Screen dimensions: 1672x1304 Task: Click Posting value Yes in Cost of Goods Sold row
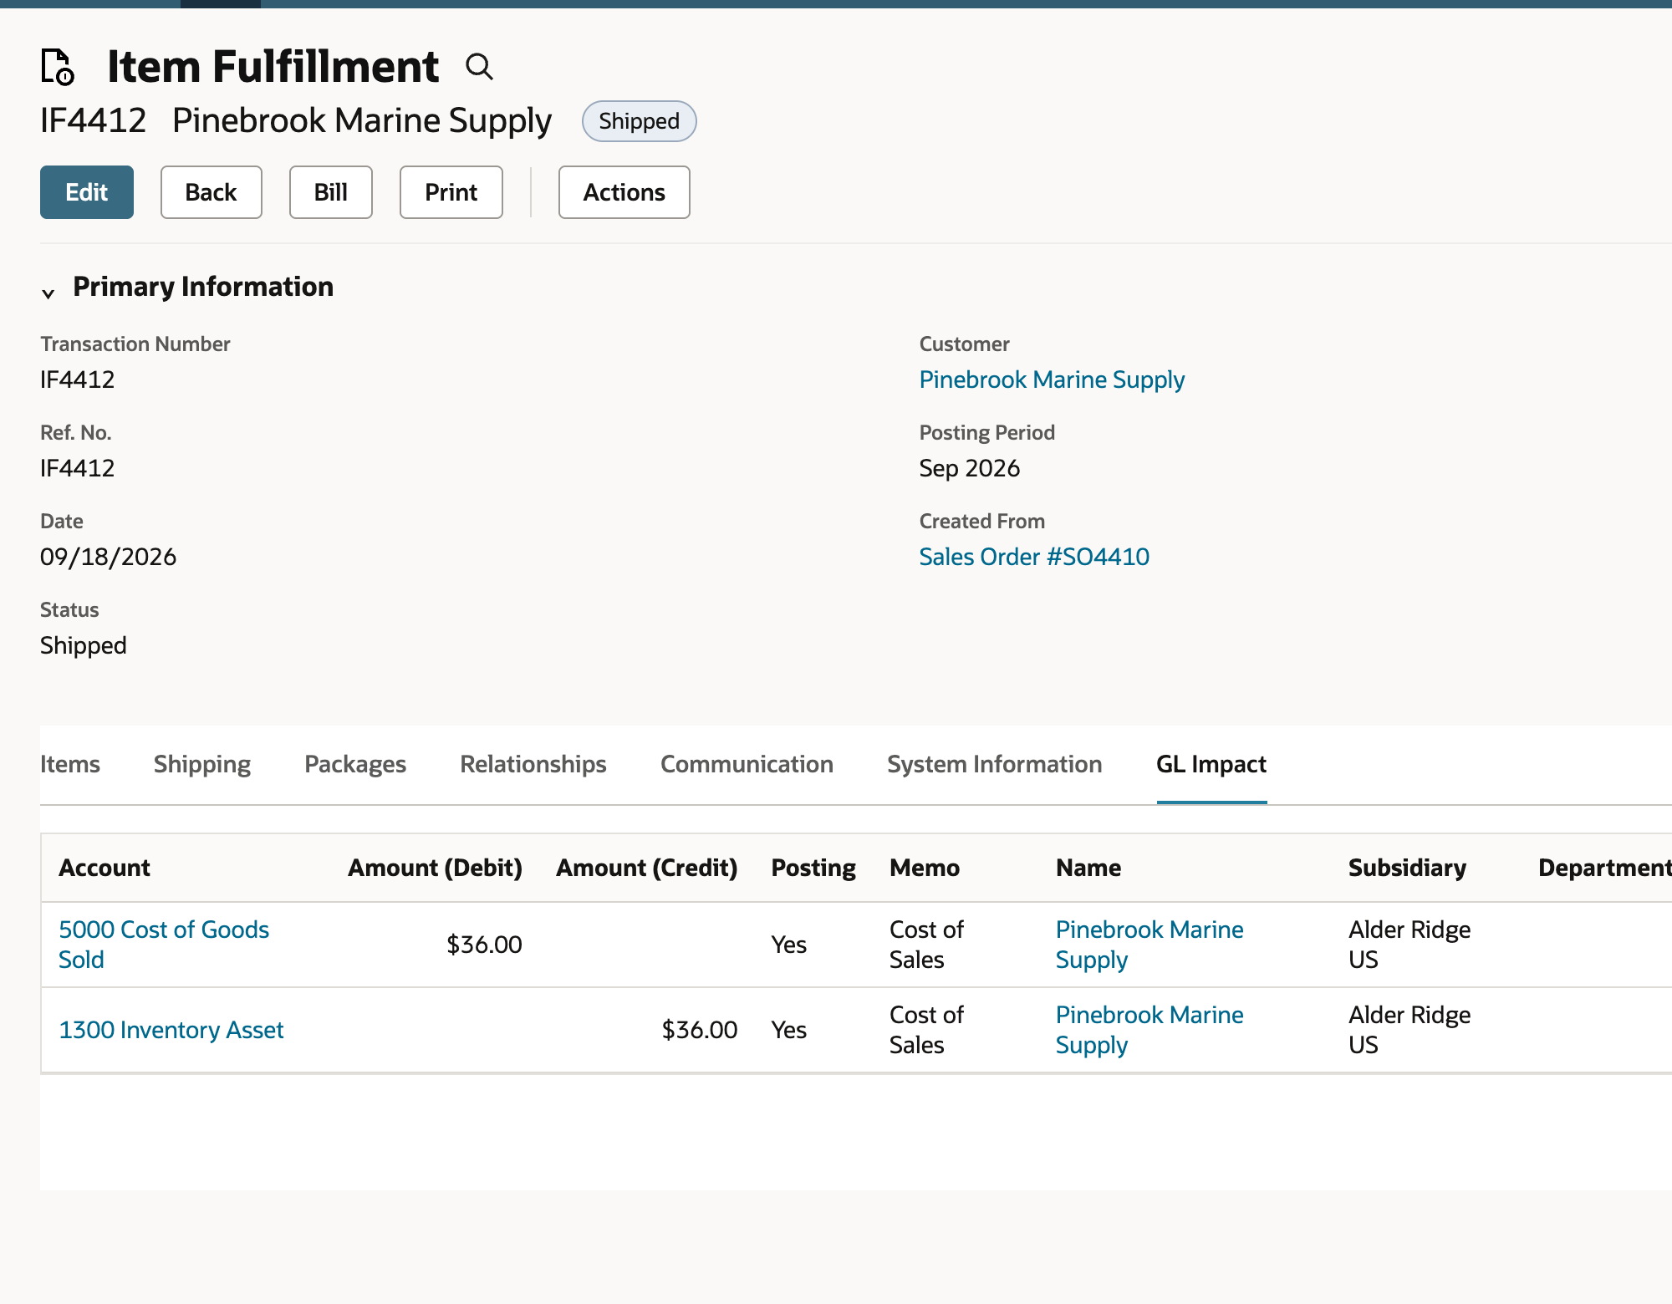(x=788, y=945)
